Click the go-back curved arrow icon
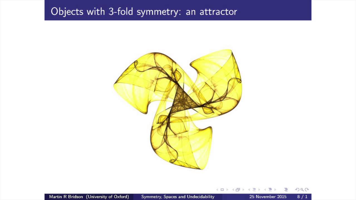 point(297,190)
